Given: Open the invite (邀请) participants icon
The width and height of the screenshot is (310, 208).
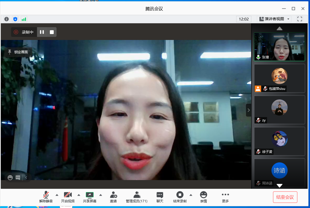Looking at the screenshot, I should pos(113,197).
